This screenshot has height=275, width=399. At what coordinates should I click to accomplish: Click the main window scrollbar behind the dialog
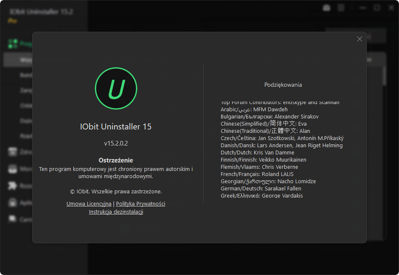pos(384,76)
